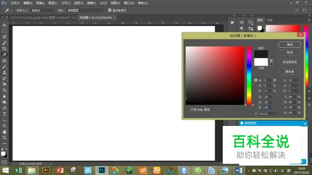Image resolution: width=312 pixels, height=175 pixels.
Task: Click search icon in options bar
Action: click(x=297, y=10)
